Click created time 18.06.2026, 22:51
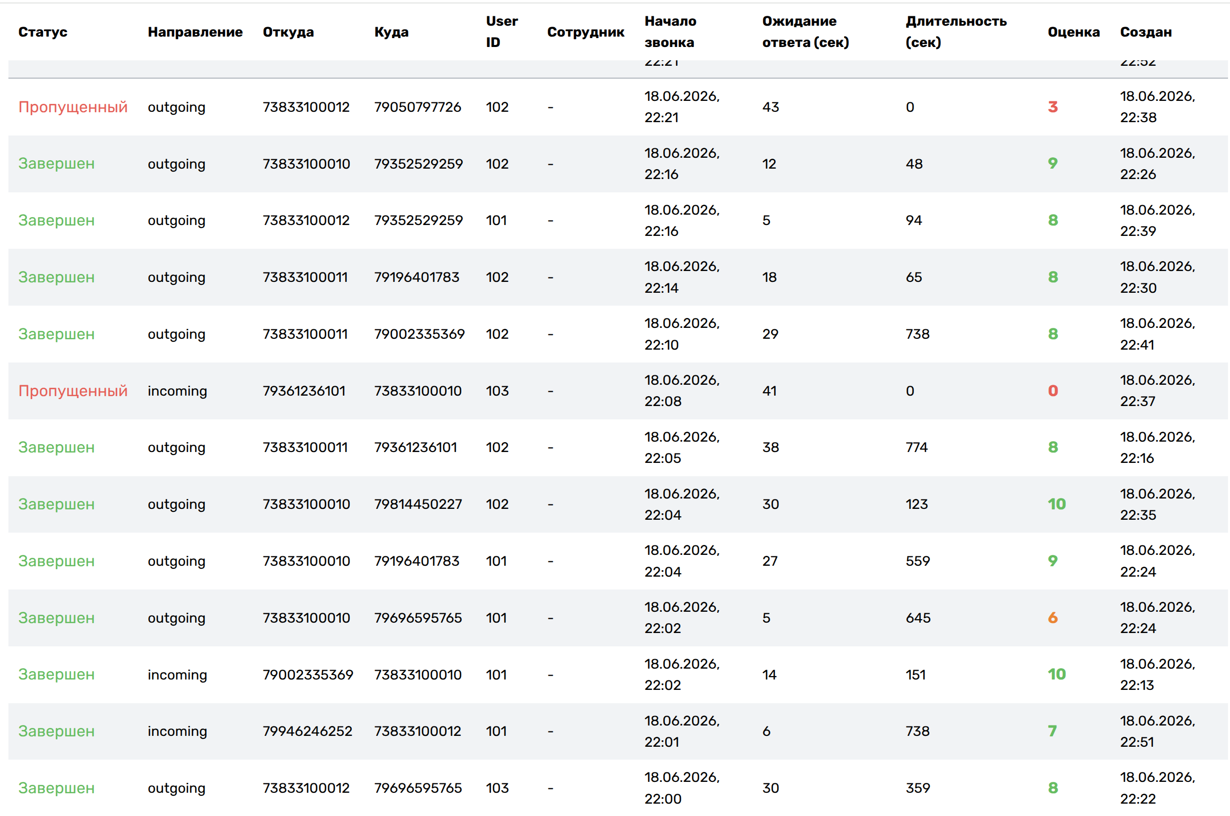The height and width of the screenshot is (816, 1230). tap(1157, 731)
